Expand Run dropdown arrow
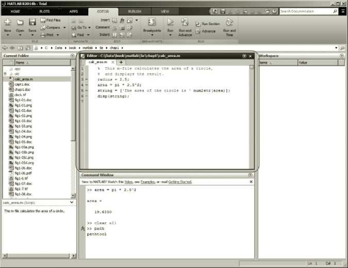348x268 pixels. [170, 35]
